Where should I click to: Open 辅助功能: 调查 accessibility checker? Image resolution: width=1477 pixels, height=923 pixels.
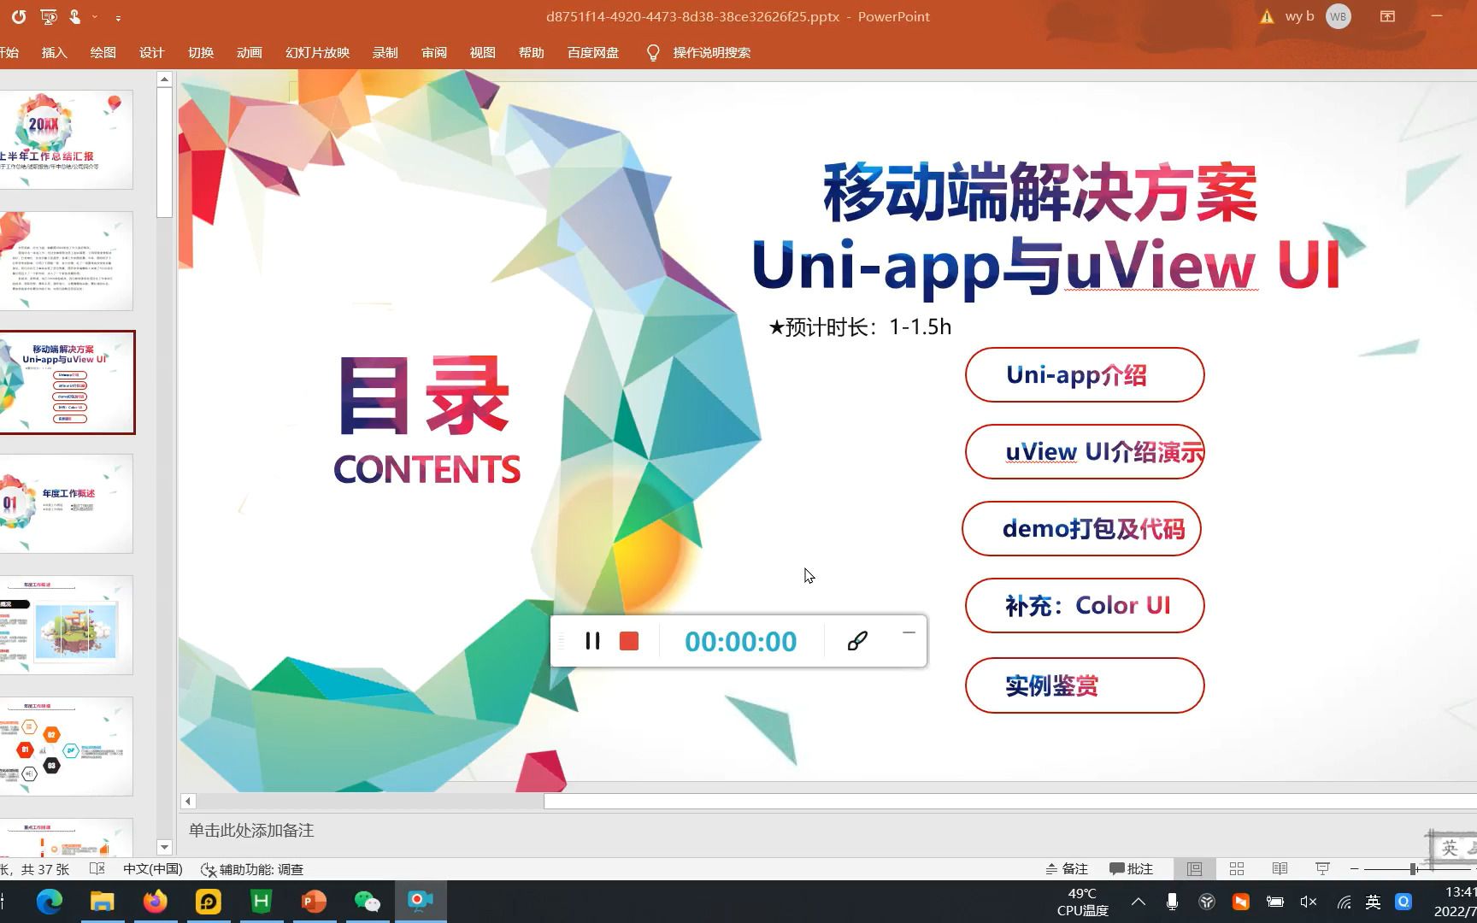pos(252,869)
